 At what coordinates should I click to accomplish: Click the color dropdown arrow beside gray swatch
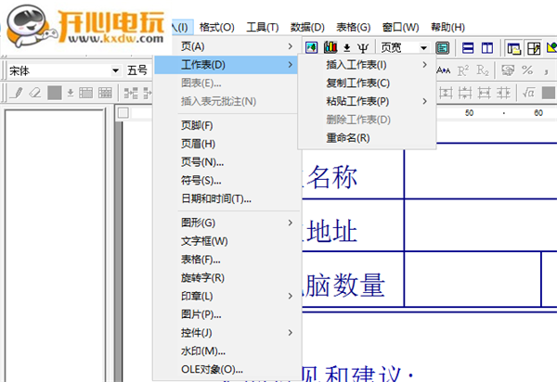[71, 93]
